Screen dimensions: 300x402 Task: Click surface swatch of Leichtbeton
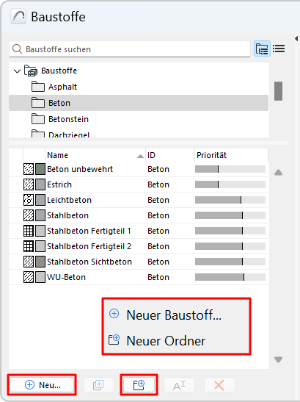point(40,200)
